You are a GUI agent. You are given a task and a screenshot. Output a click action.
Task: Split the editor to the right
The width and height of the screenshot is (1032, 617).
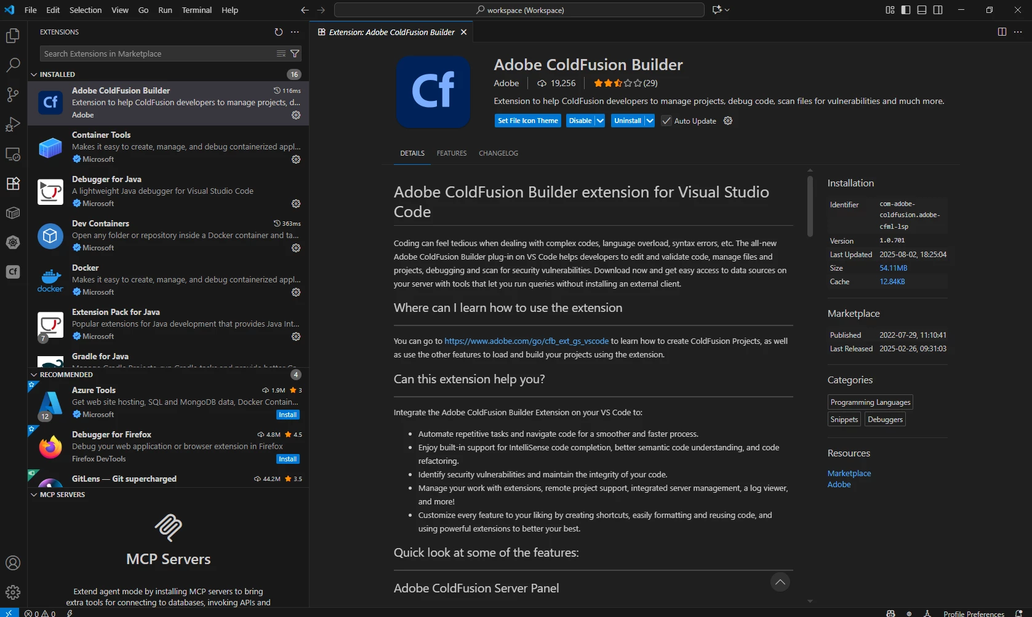click(x=1002, y=32)
